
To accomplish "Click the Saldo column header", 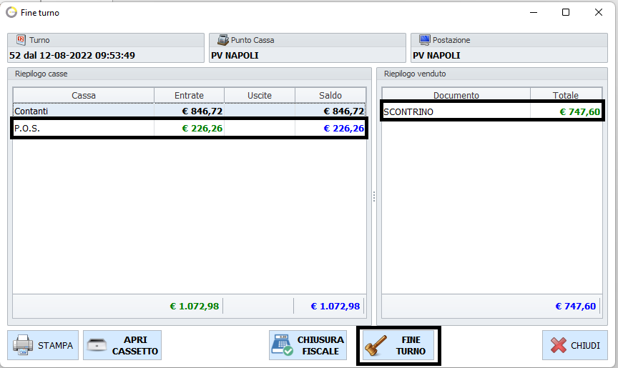I will (x=330, y=95).
